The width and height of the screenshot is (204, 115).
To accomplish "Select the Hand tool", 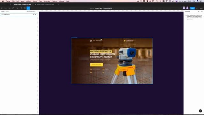I will 25,8.
